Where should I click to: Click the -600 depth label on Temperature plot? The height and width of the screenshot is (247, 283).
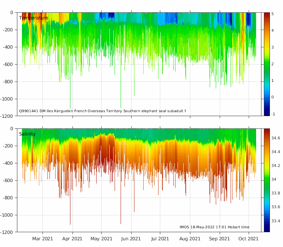pyautogui.click(x=8, y=64)
